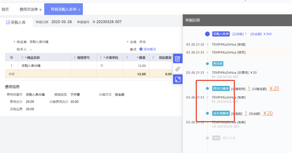292x153 pixels.
Task: Click the 采购入库单 timeline dot
Action: (x=207, y=34)
